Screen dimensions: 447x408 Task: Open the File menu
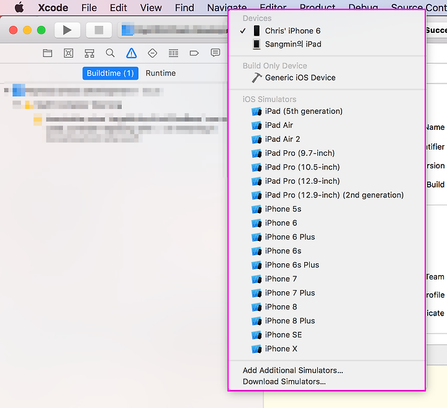click(89, 7)
